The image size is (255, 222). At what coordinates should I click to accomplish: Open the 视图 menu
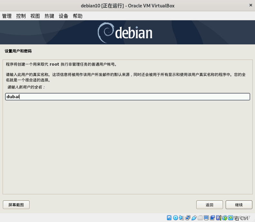click(x=35, y=16)
